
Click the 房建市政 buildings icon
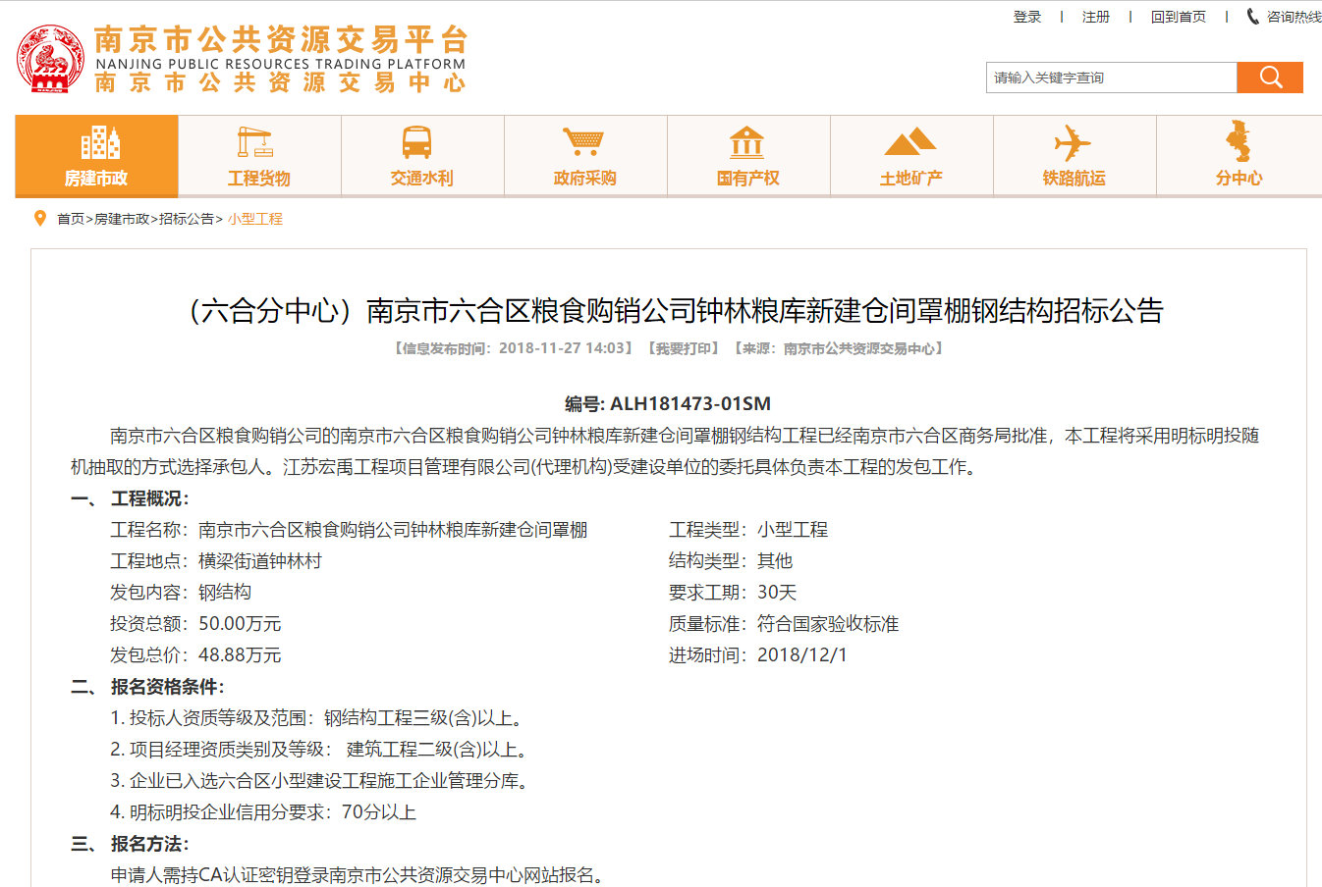point(100,143)
